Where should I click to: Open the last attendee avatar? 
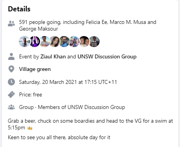click(95, 42)
